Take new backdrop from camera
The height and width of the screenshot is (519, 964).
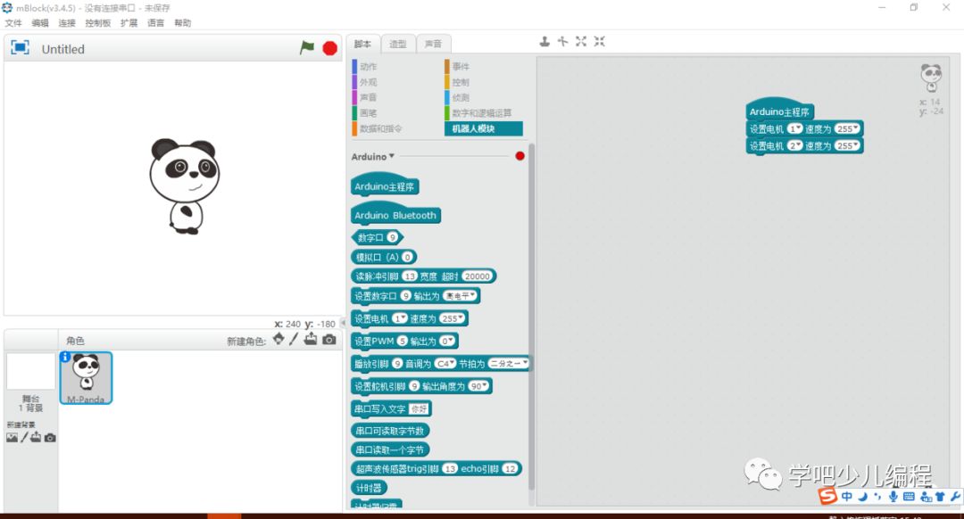pyautogui.click(x=50, y=438)
